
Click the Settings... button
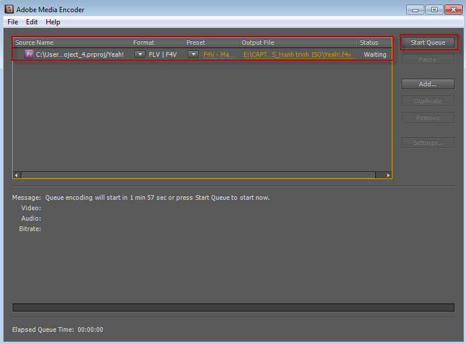pyautogui.click(x=428, y=142)
